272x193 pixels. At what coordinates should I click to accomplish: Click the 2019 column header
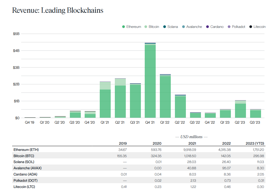[123, 143]
